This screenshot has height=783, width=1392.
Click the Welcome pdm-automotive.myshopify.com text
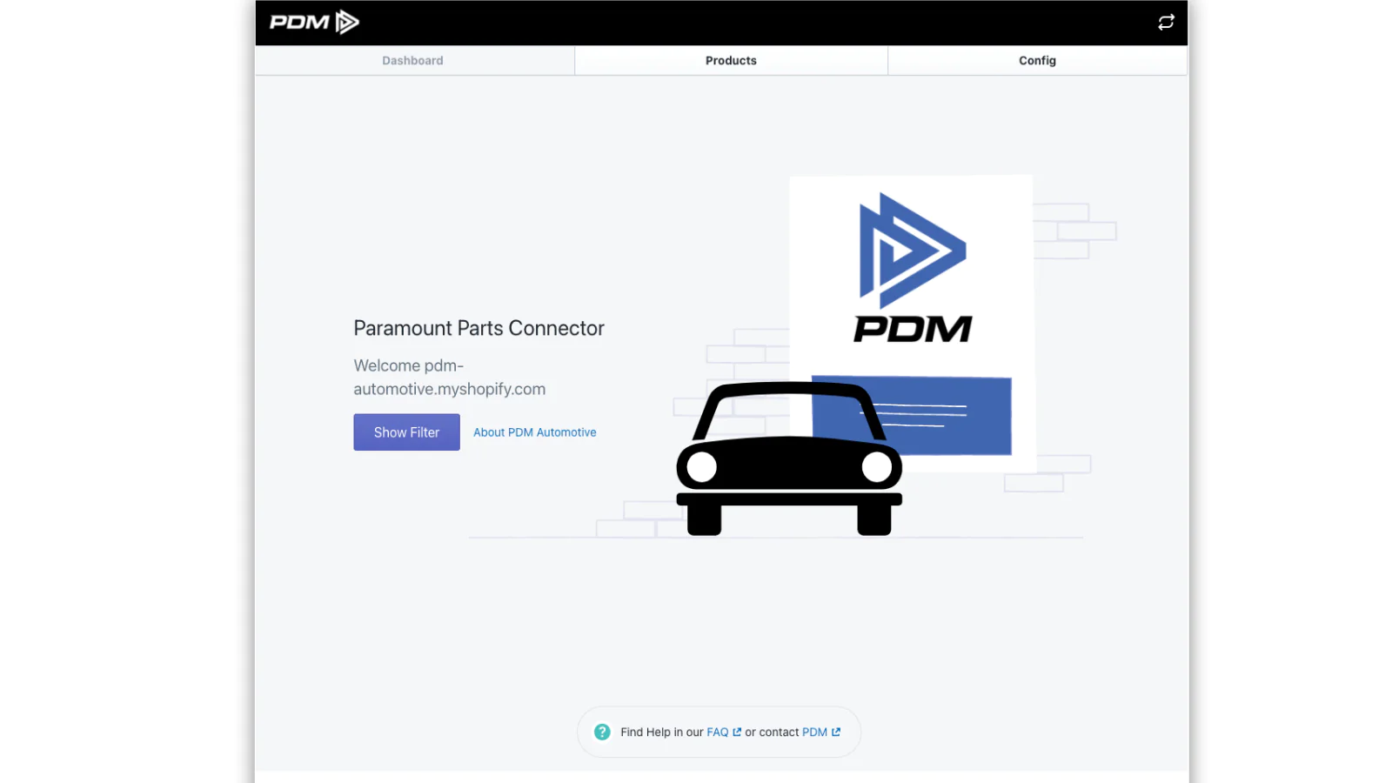(x=450, y=378)
